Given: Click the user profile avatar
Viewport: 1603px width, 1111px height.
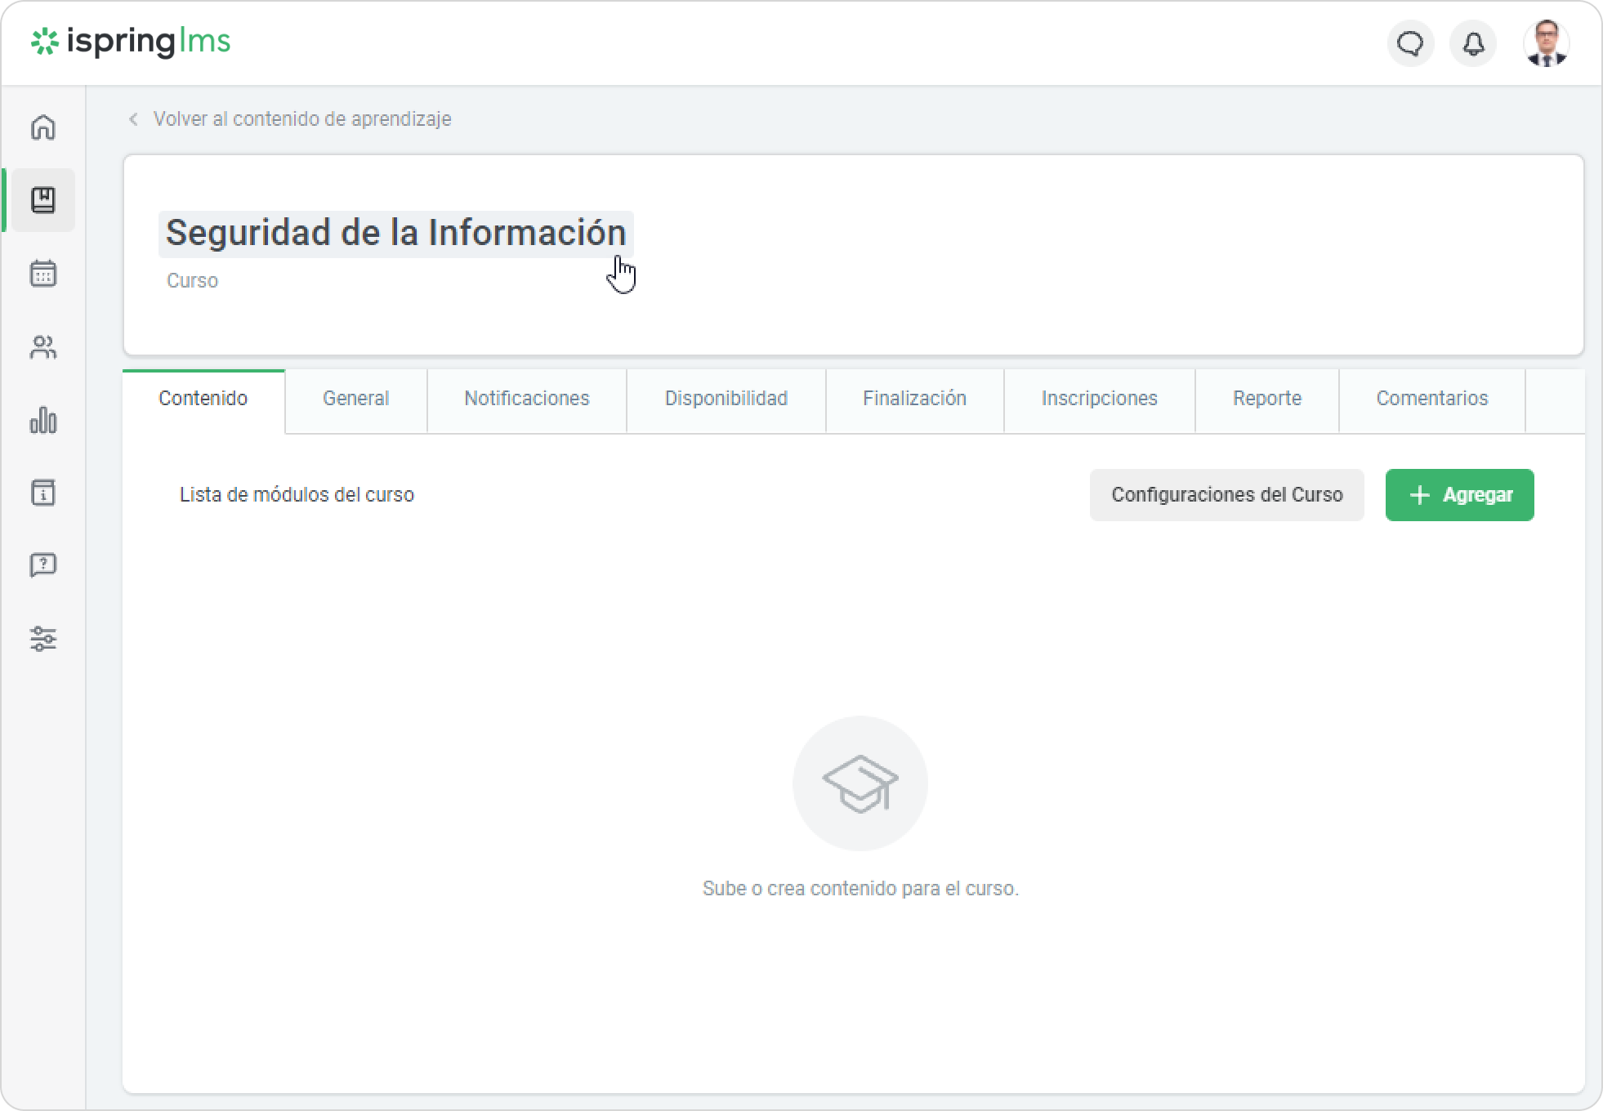Looking at the screenshot, I should (x=1546, y=43).
